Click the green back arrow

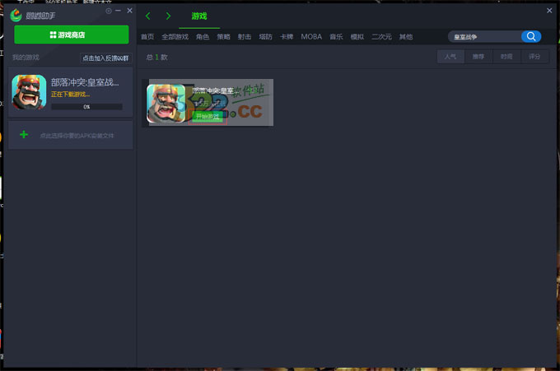click(x=148, y=16)
